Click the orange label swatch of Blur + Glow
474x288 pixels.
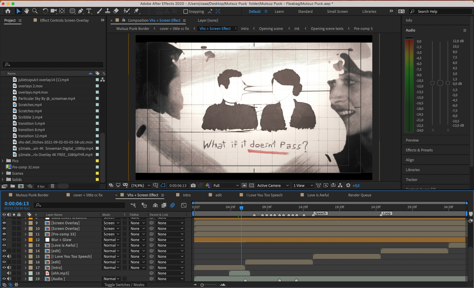pyautogui.click(x=31, y=240)
